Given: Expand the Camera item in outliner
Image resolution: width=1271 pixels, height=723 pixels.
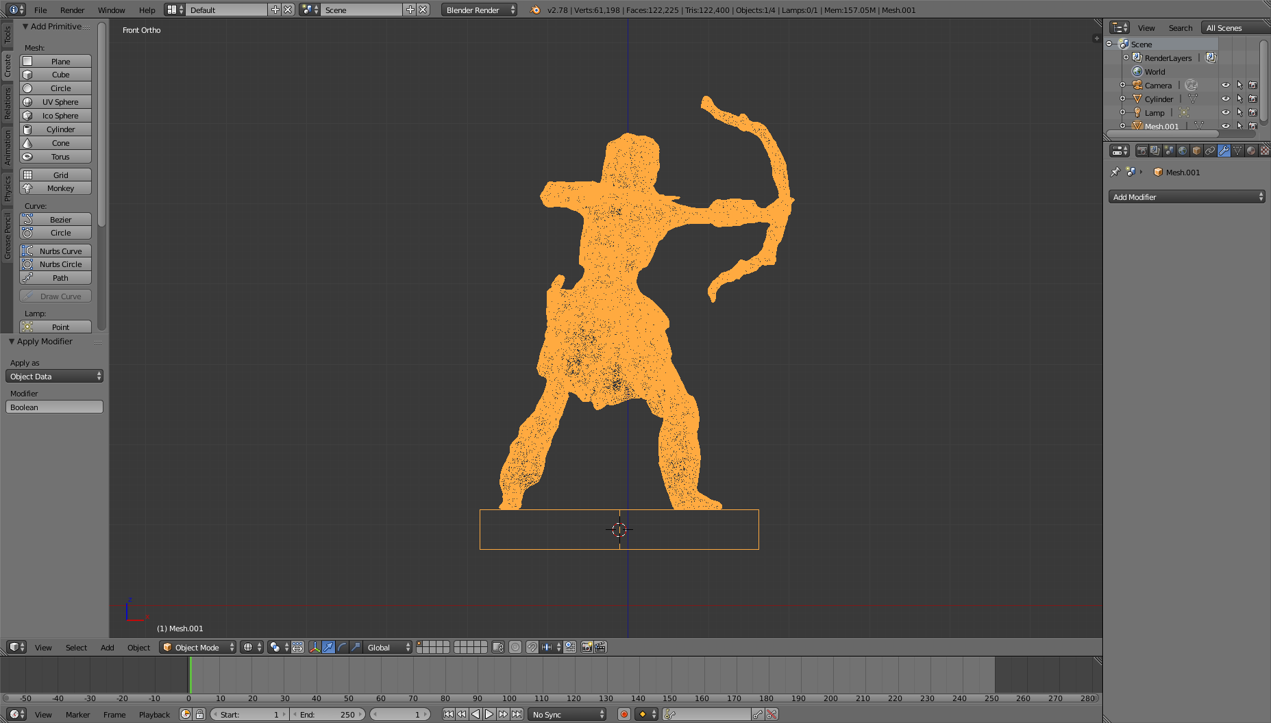Looking at the screenshot, I should pos(1122,85).
